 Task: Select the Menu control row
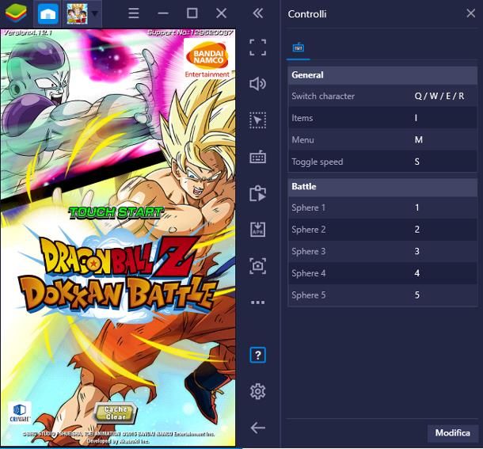point(382,140)
